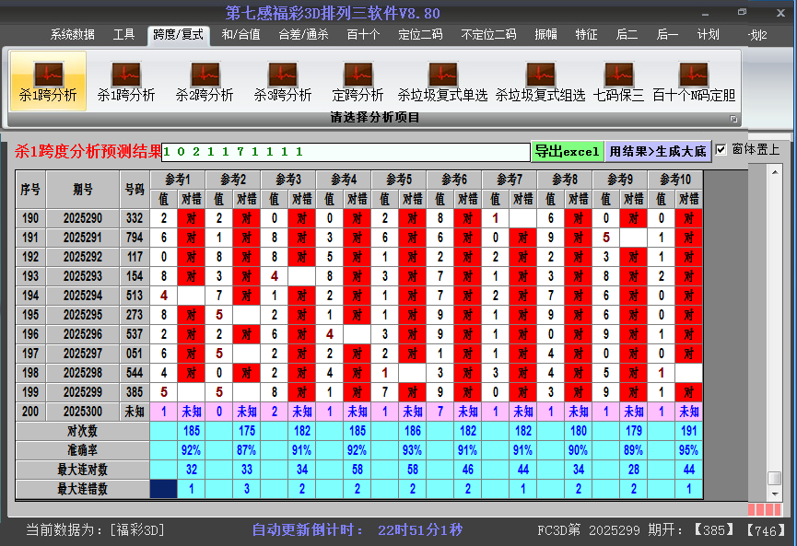Click the prediction results text field

coord(346,151)
